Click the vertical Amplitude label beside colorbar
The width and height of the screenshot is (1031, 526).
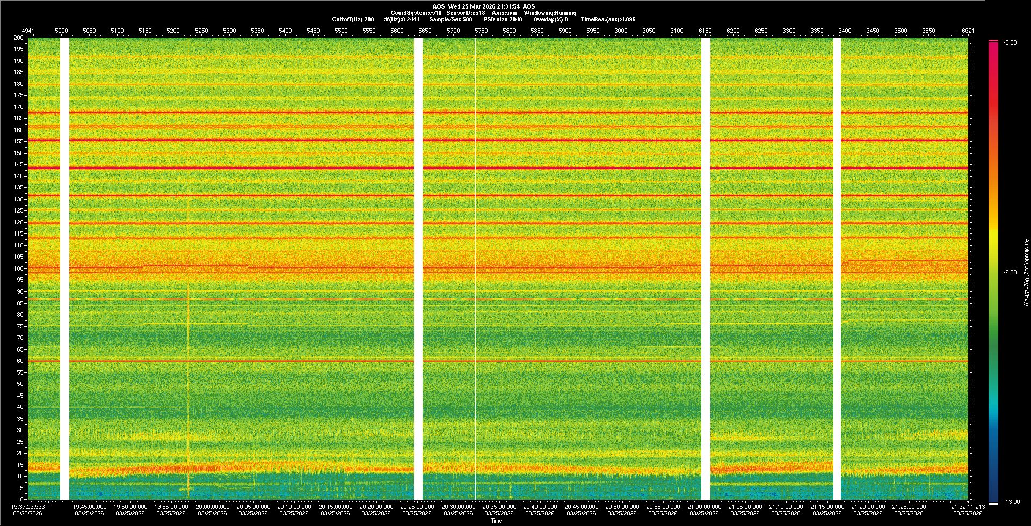(x=1026, y=273)
